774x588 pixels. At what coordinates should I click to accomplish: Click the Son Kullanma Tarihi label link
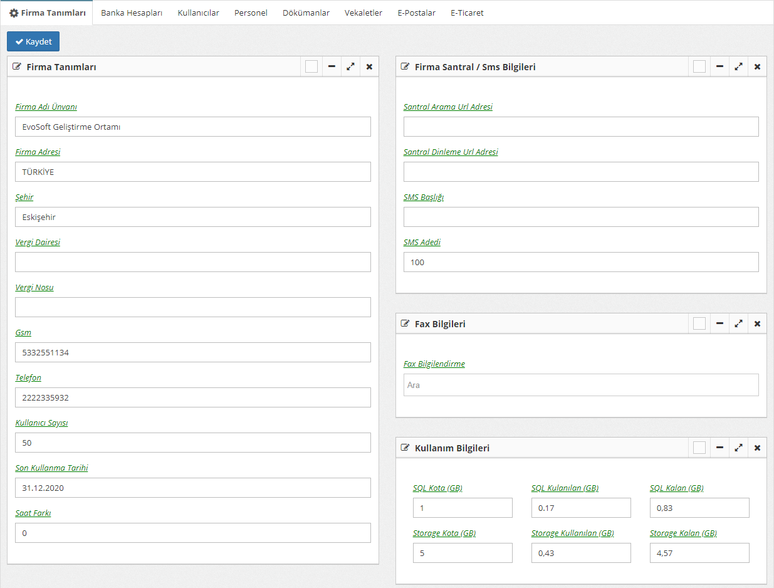51,468
